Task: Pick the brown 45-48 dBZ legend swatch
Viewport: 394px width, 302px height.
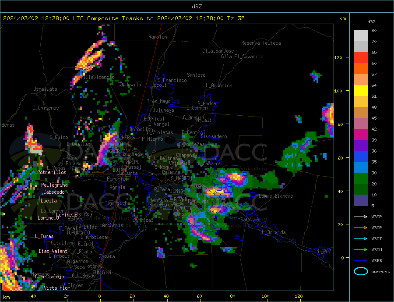Action: 361,113
